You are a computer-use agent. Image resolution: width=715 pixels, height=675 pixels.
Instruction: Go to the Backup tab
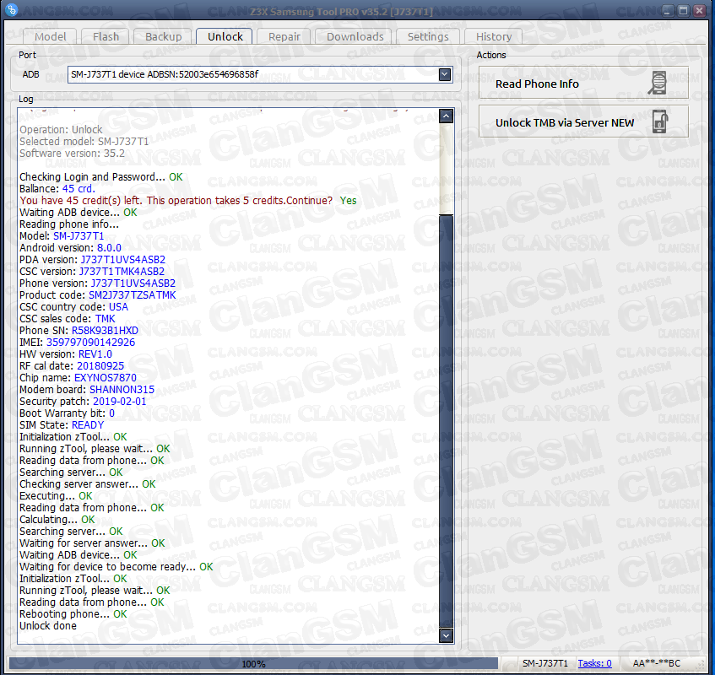pos(163,36)
